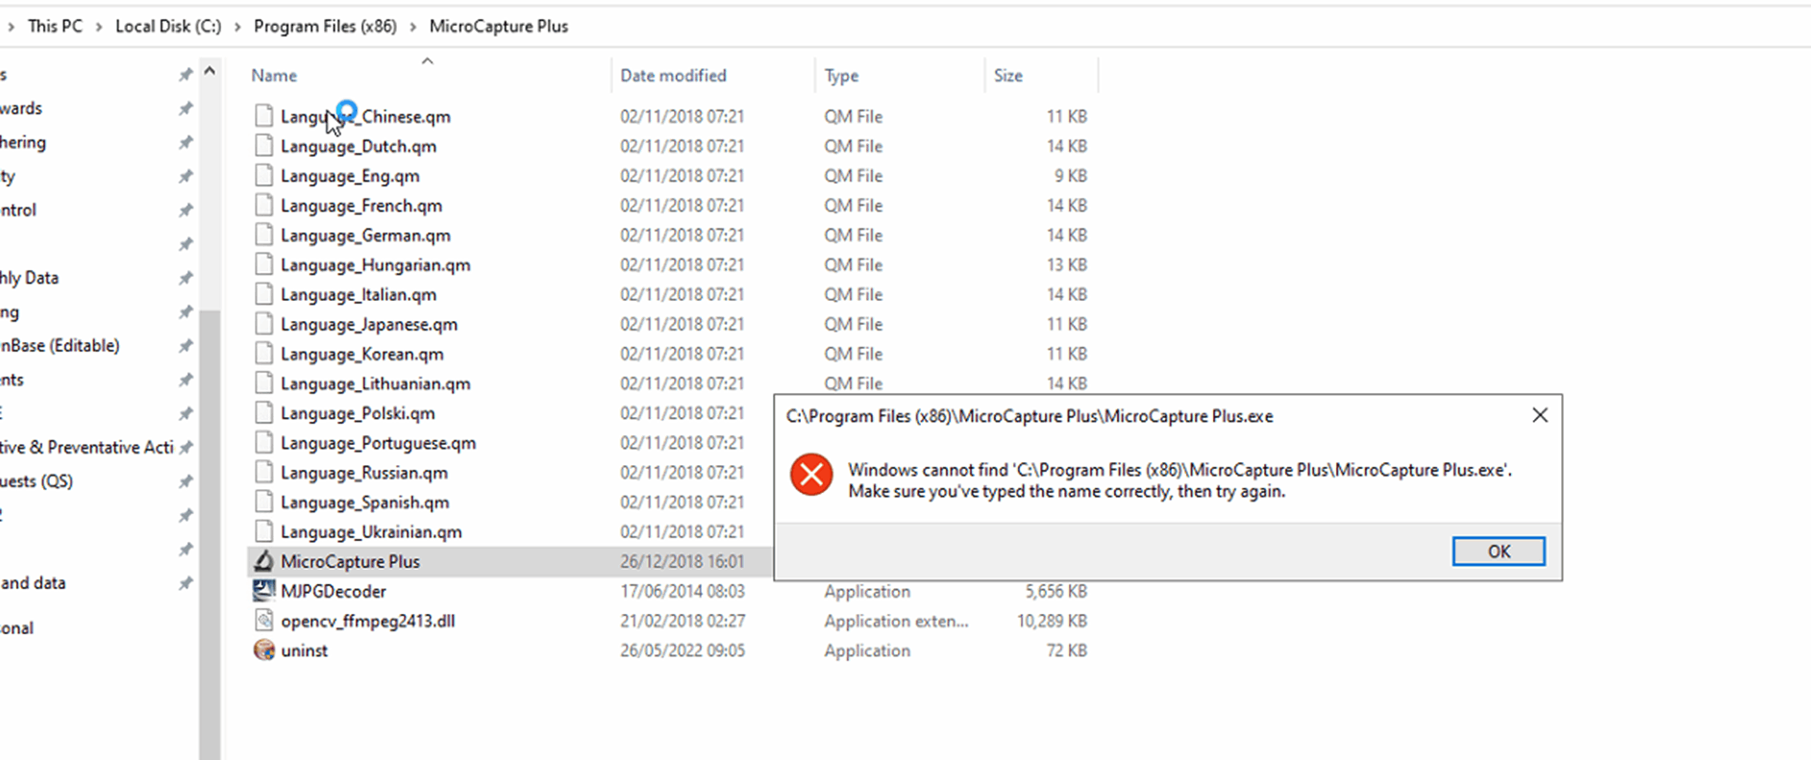
Task: Click the Language_Dutch.qm file icon
Action: click(263, 146)
